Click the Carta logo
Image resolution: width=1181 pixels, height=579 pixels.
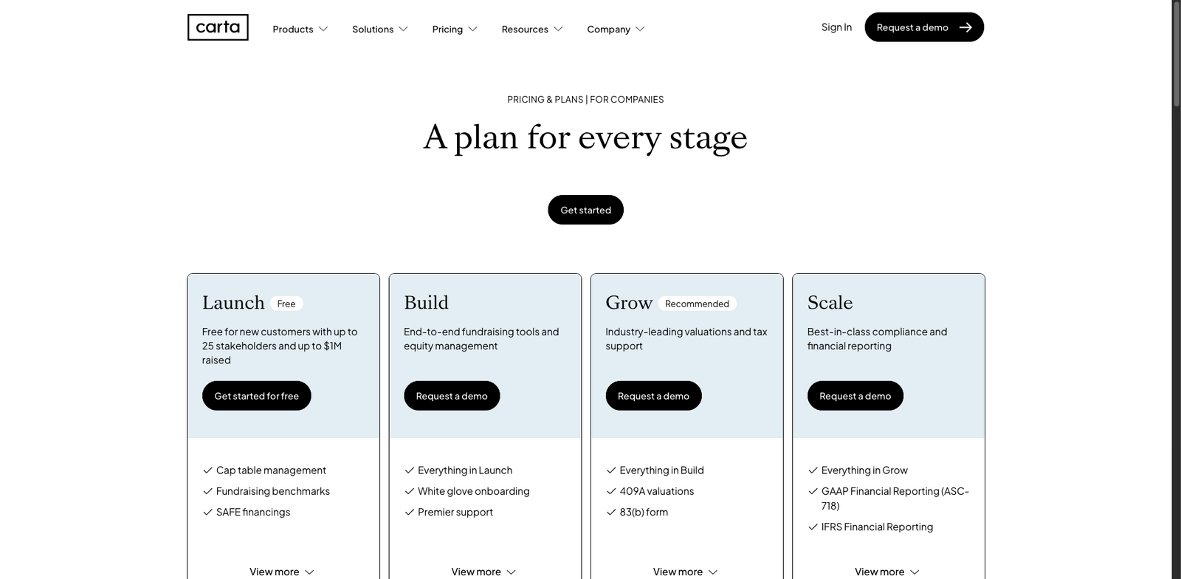pyautogui.click(x=218, y=27)
